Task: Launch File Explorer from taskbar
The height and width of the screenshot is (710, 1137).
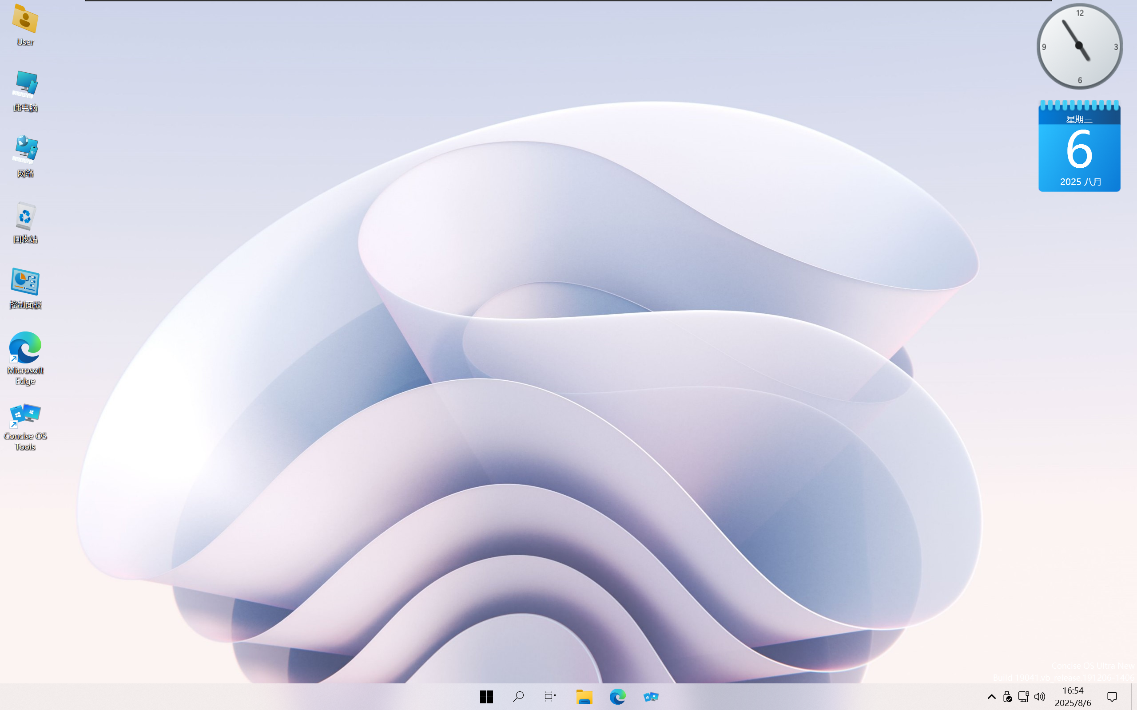Action: [584, 696]
